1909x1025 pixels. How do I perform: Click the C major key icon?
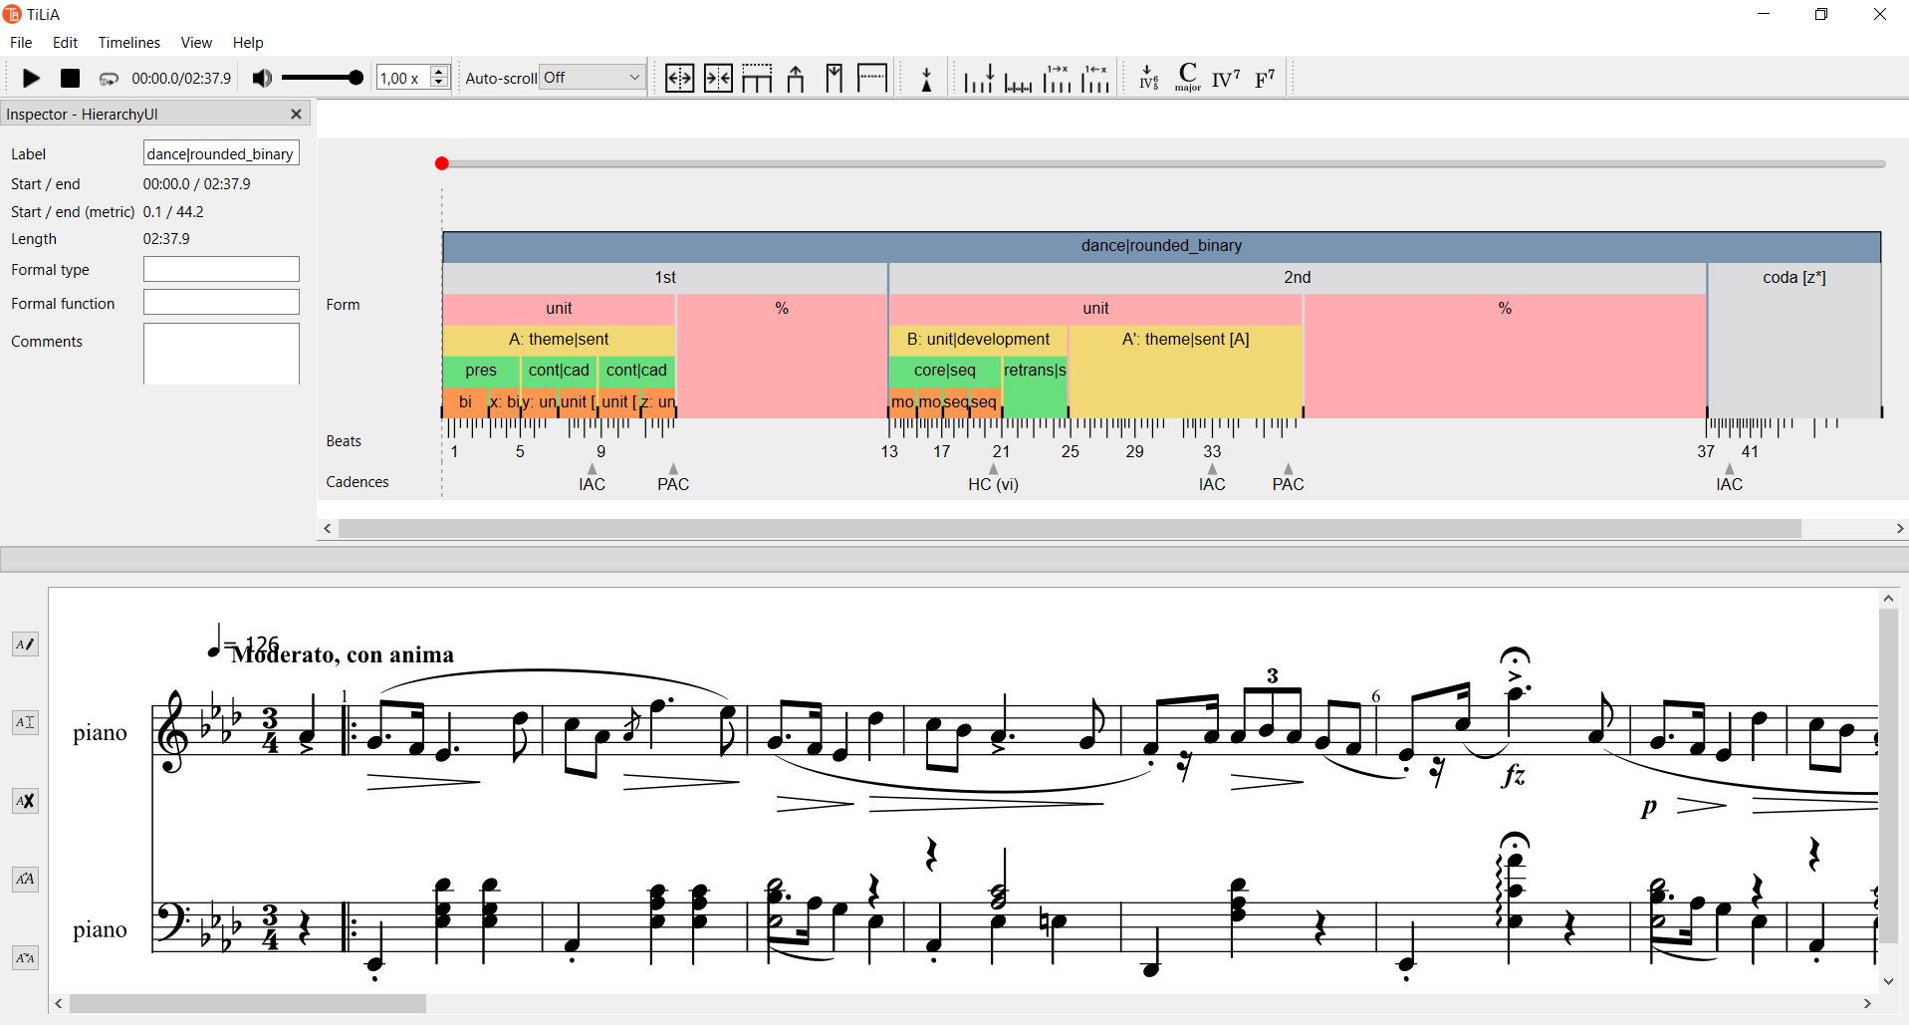[x=1187, y=78]
